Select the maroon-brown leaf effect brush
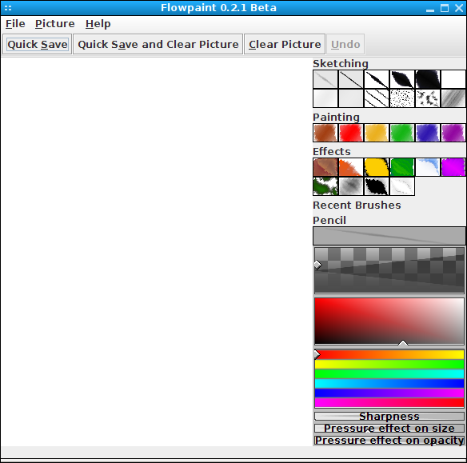 [x=325, y=167]
